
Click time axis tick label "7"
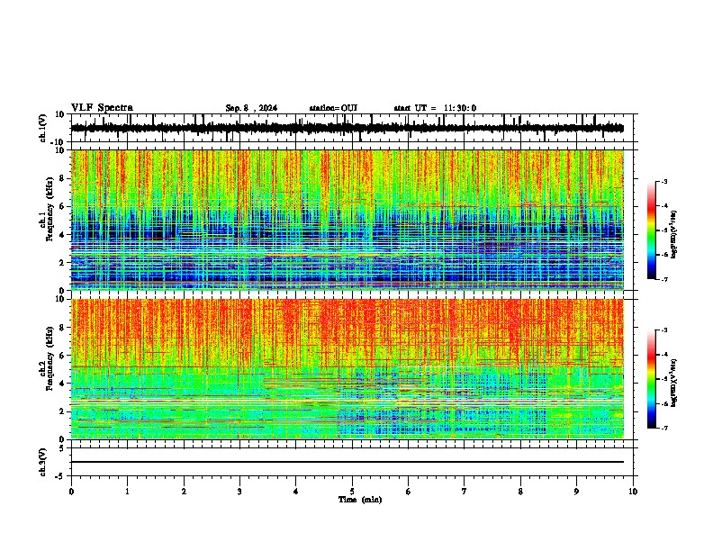click(x=465, y=492)
